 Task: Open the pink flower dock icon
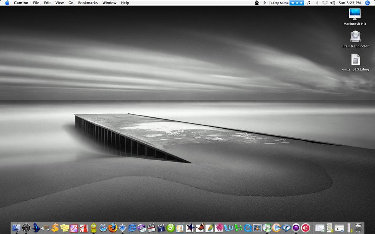coord(219,228)
